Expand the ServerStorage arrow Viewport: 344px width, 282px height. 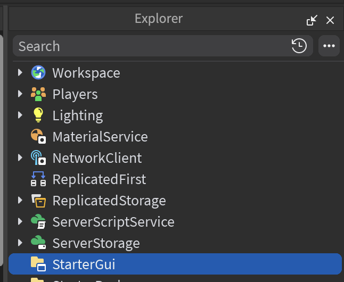click(20, 243)
